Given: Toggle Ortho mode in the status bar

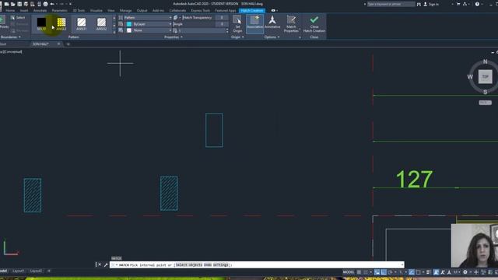Looking at the screenshot, I should pos(384,272).
